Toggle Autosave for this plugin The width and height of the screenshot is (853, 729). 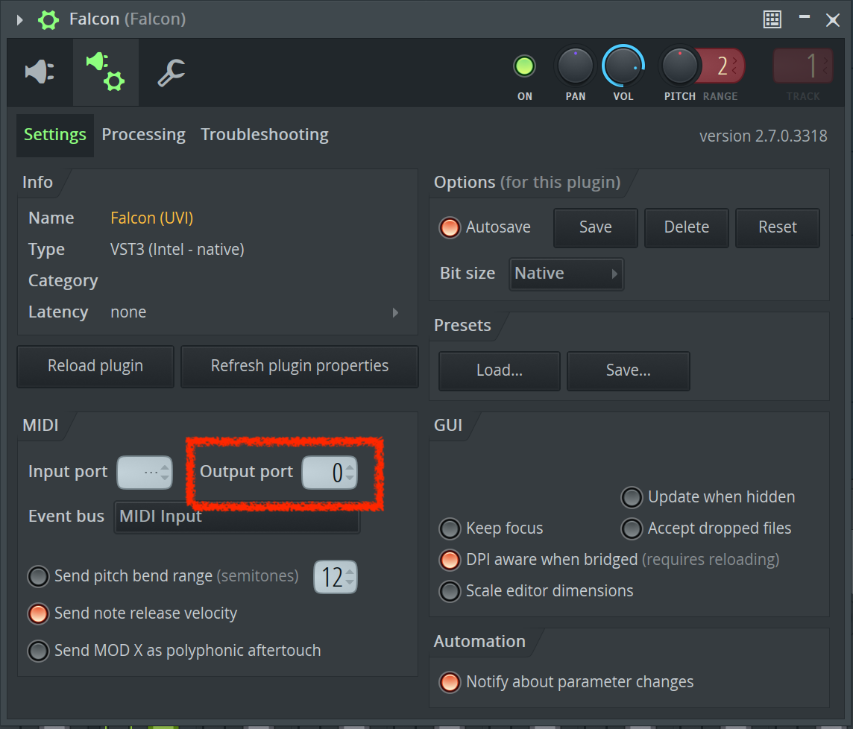(x=450, y=228)
